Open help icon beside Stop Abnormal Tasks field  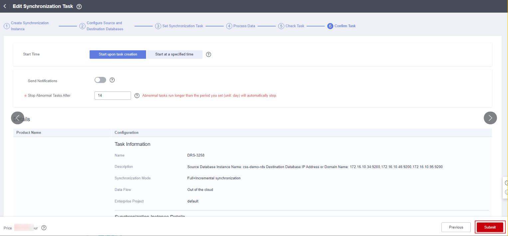point(137,95)
